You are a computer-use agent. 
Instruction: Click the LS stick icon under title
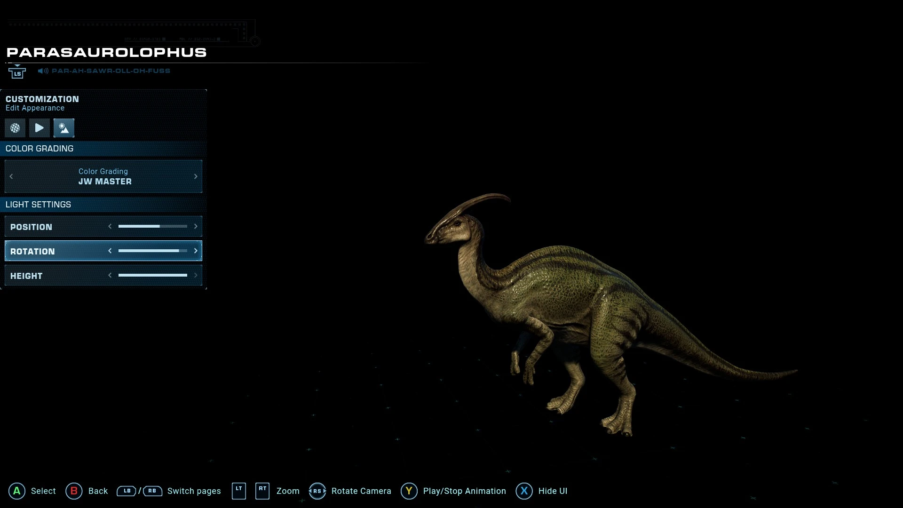(17, 73)
